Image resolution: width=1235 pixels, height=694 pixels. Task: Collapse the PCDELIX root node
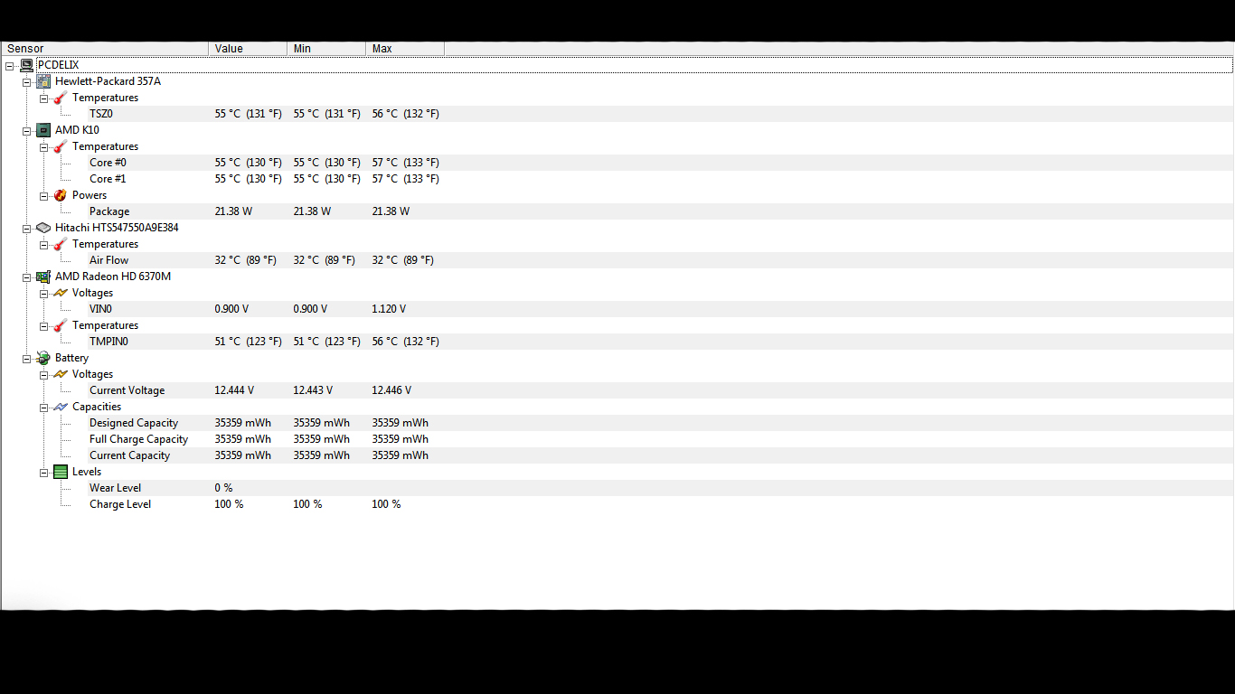pos(9,66)
